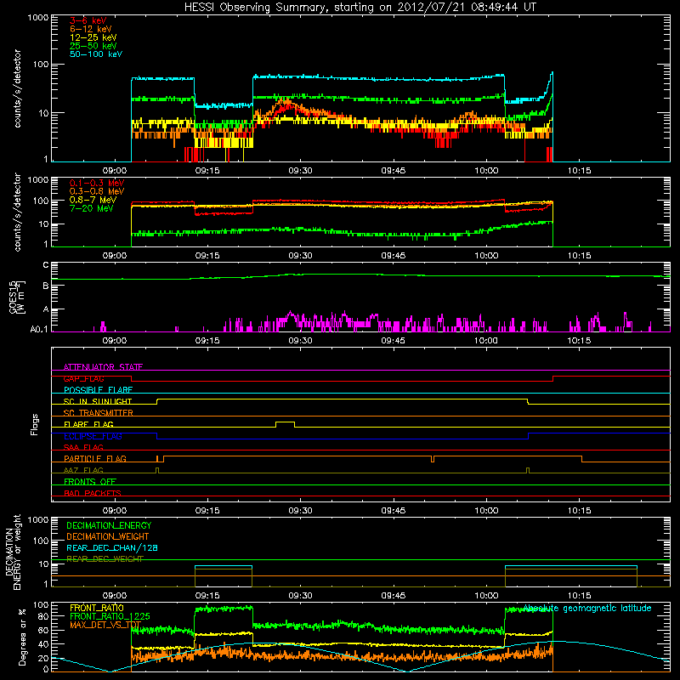The image size is (680, 680).
Task: Click the MAX_DET_VS_TOT legend label
Action: pos(105,625)
